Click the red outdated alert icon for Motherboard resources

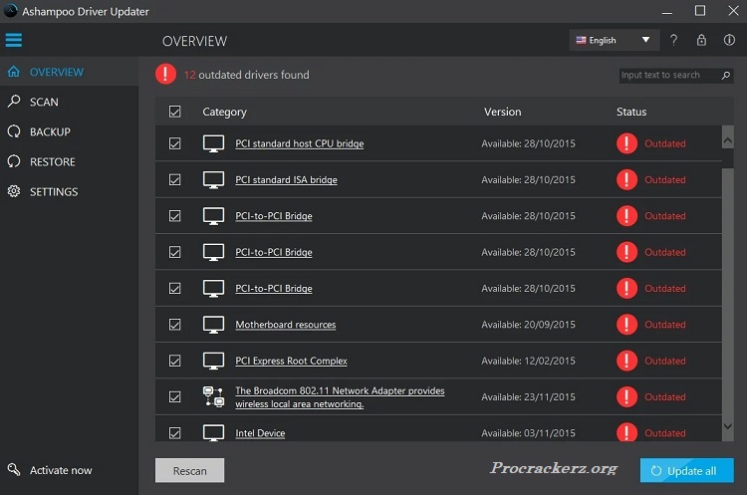[626, 325]
